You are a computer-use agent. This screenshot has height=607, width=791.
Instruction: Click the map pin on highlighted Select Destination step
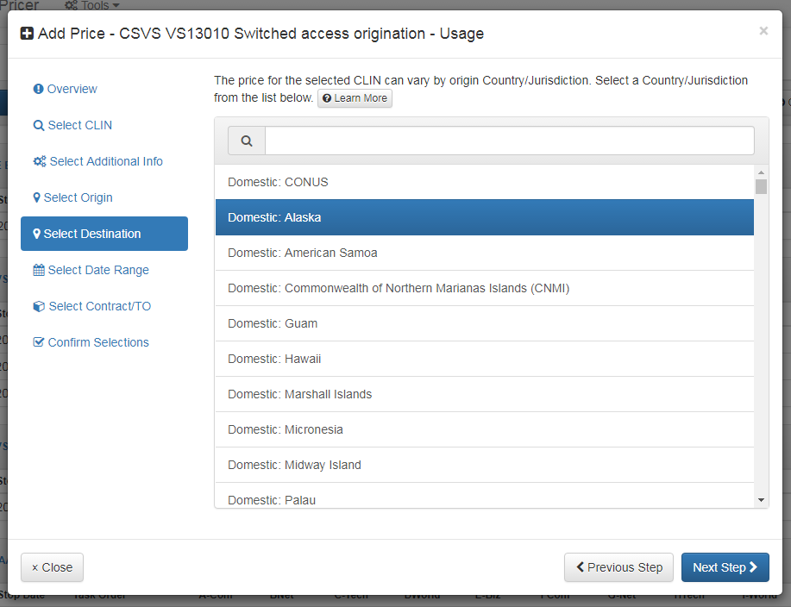[x=37, y=234]
